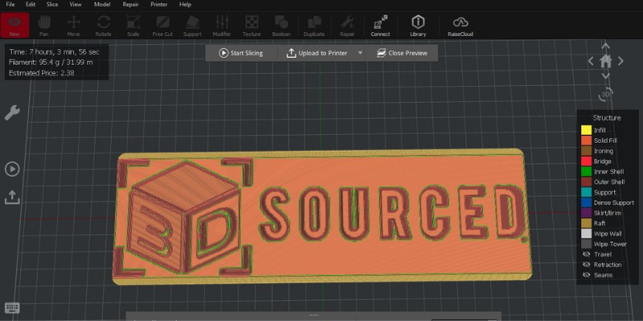Select the Move tool
This screenshot has width=643, height=321.
point(73,26)
